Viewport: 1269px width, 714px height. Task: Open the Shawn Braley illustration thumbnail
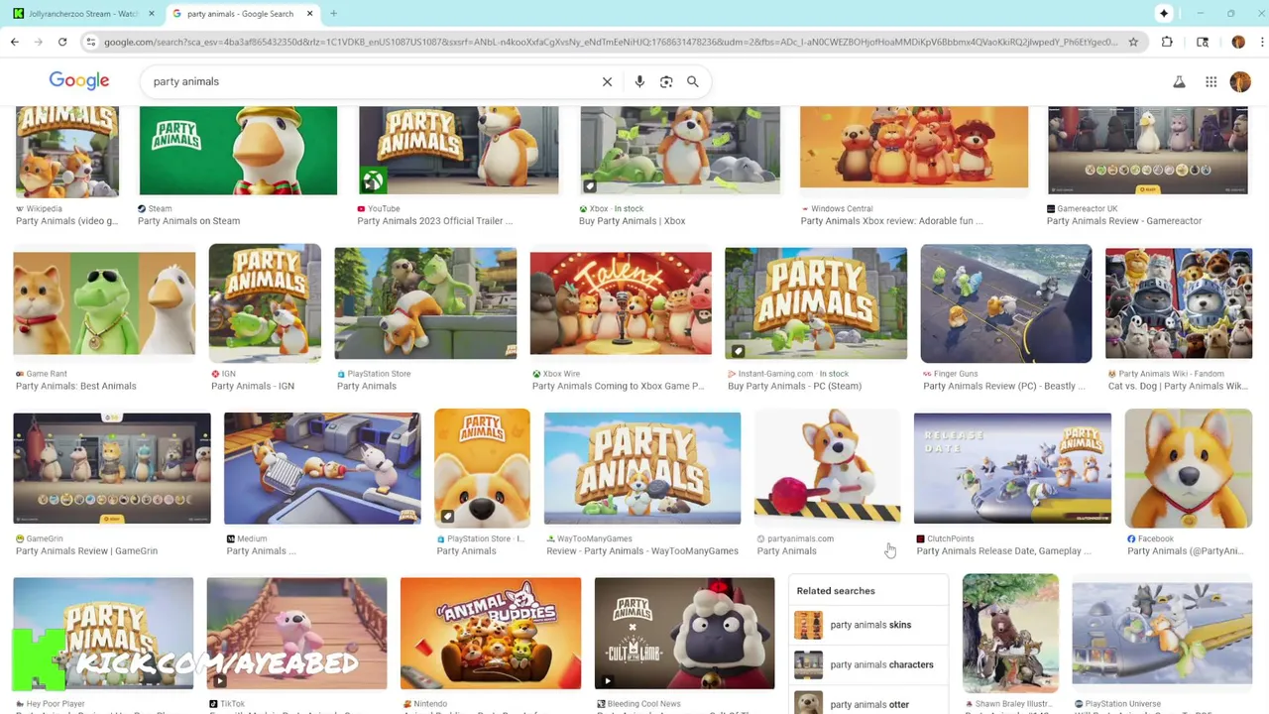(1010, 634)
